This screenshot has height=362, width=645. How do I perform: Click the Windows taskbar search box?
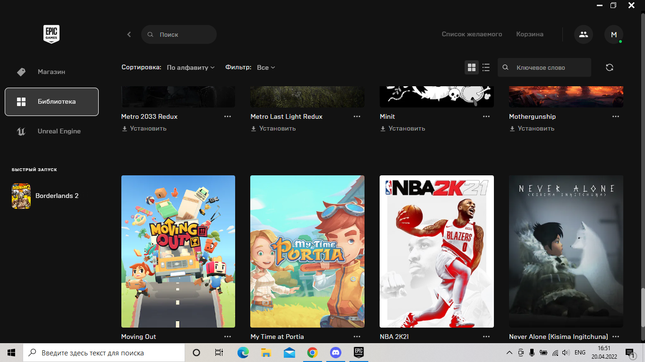(104, 353)
